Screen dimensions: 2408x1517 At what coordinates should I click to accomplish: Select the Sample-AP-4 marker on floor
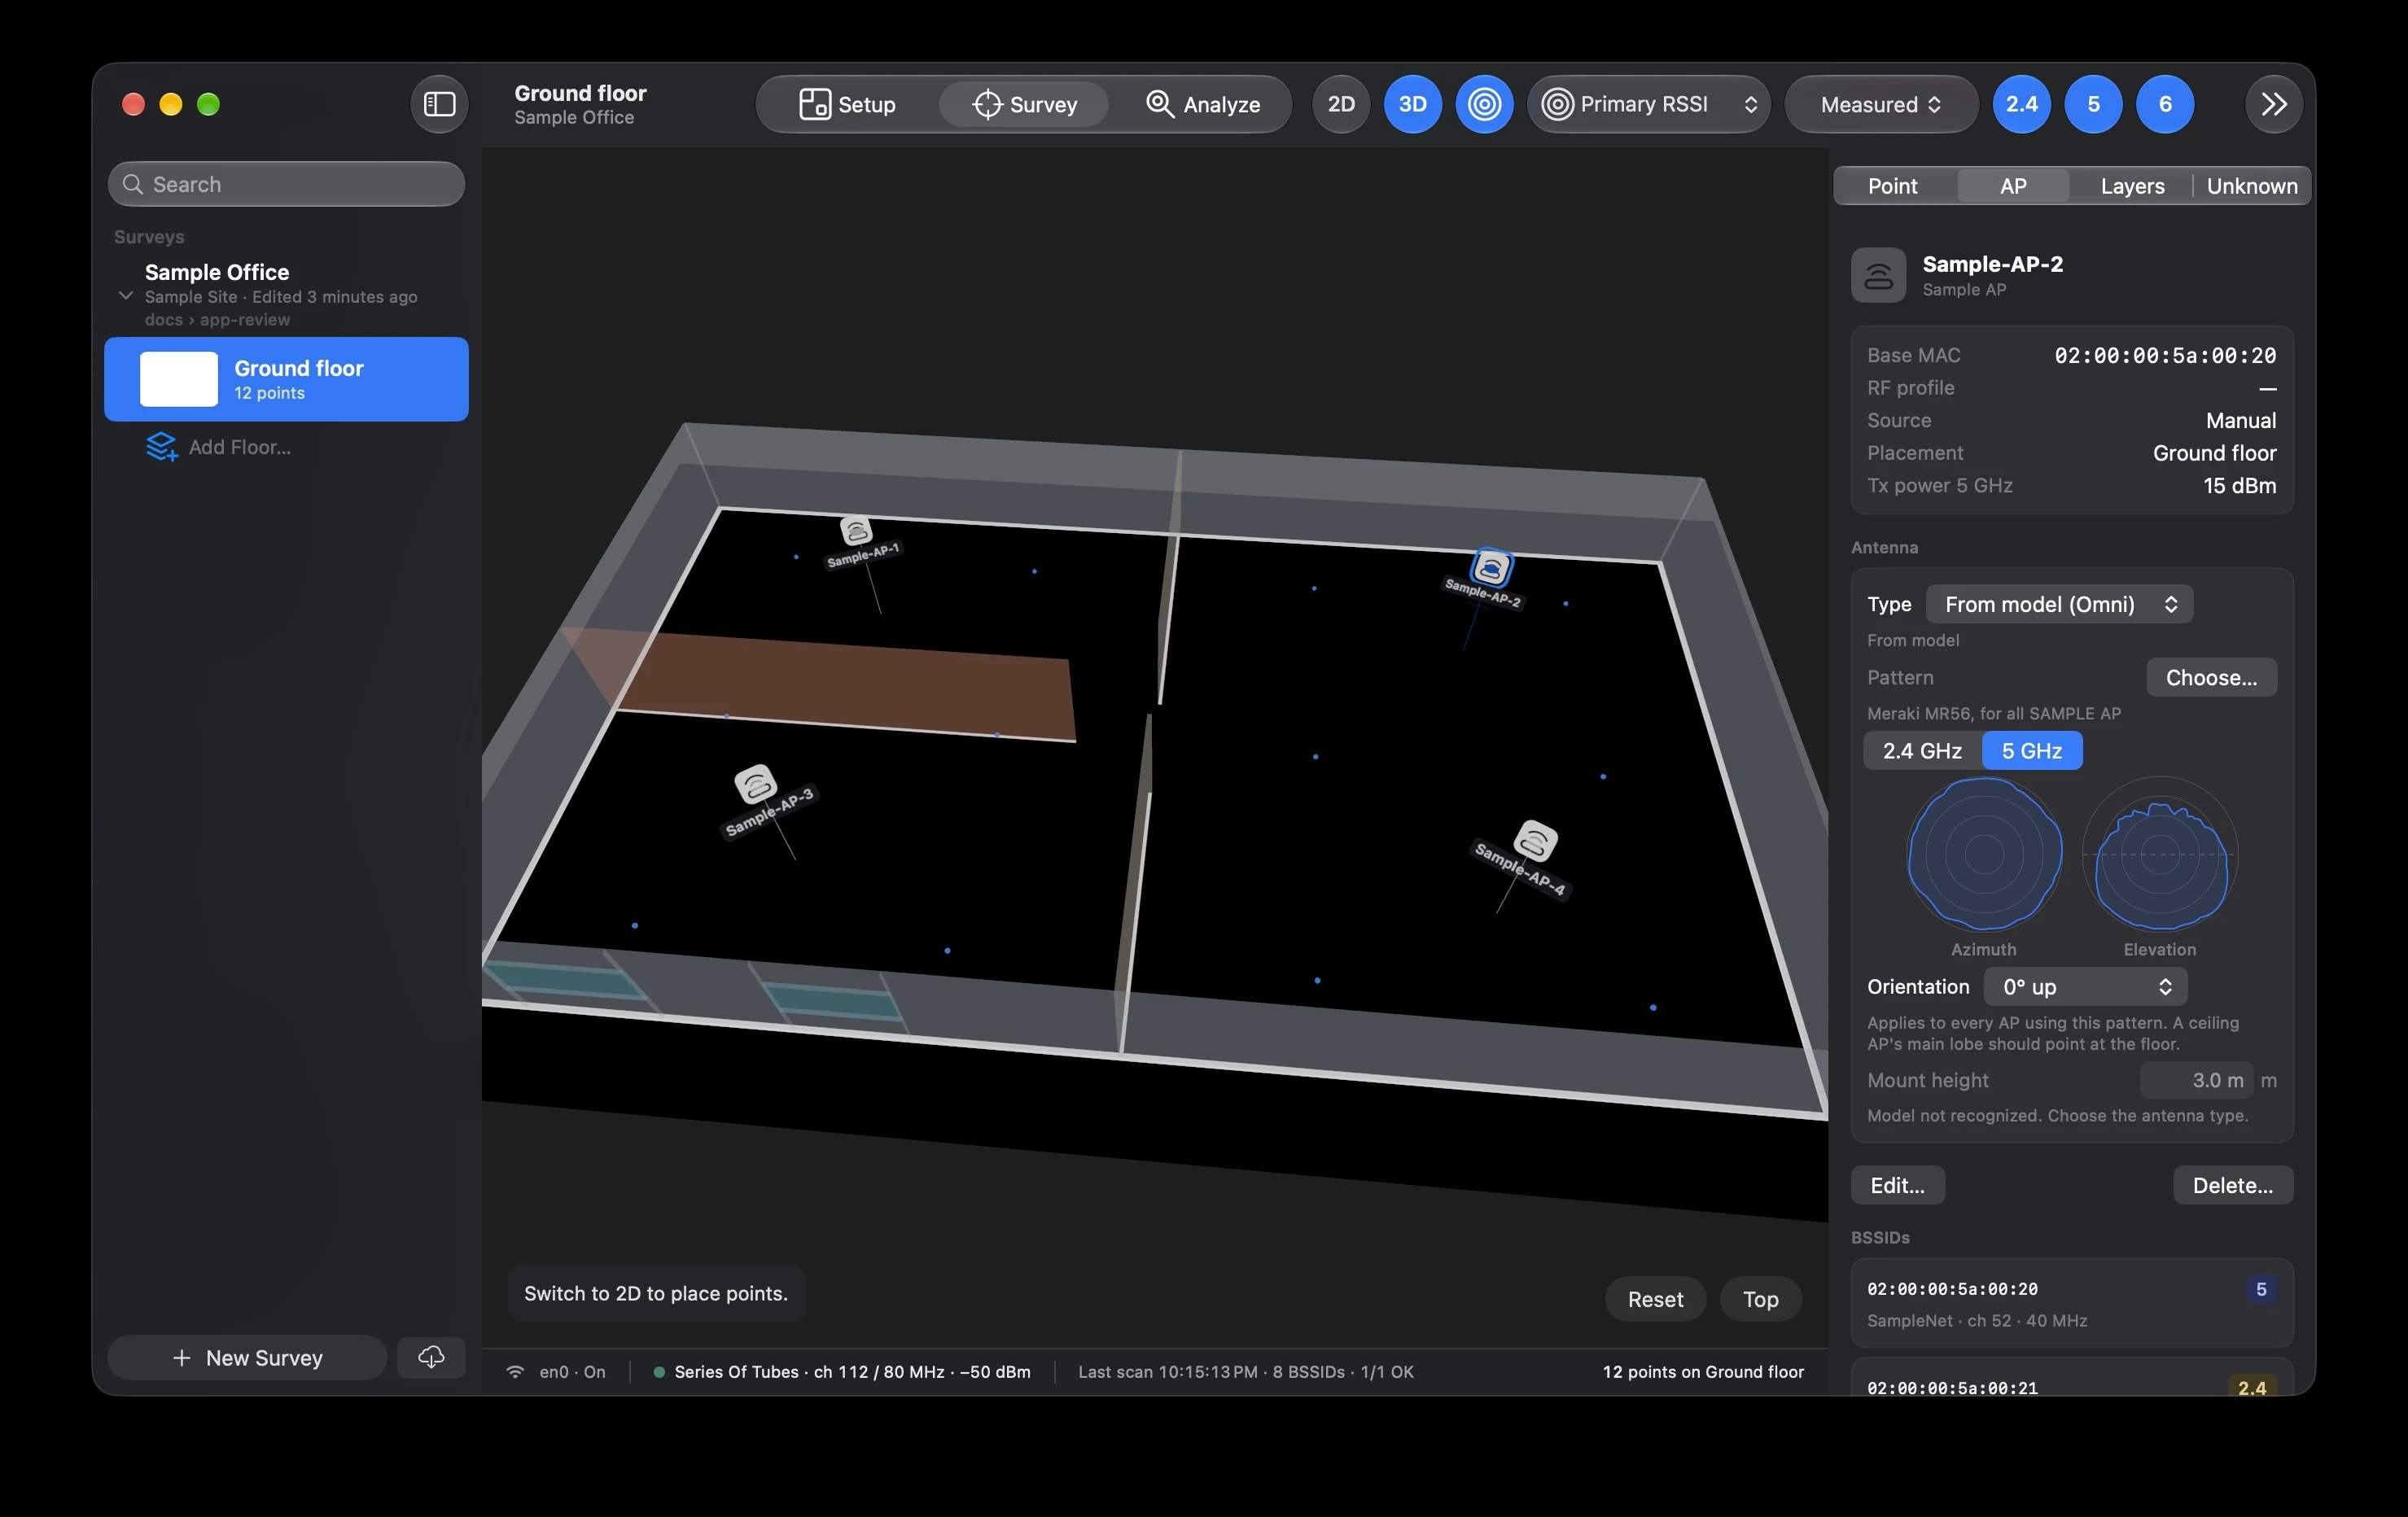[1535, 841]
